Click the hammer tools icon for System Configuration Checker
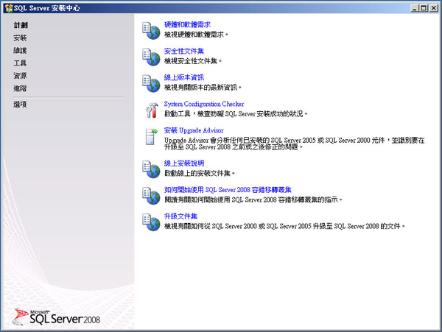Image resolution: width=442 pixels, height=332 pixels. pos(152,110)
